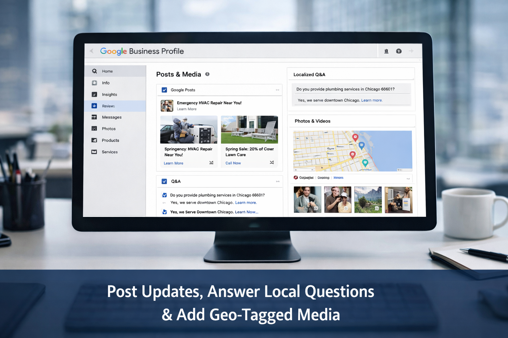Click the 'Localized Q&A' heading
508x338 pixels.
pyautogui.click(x=309, y=75)
